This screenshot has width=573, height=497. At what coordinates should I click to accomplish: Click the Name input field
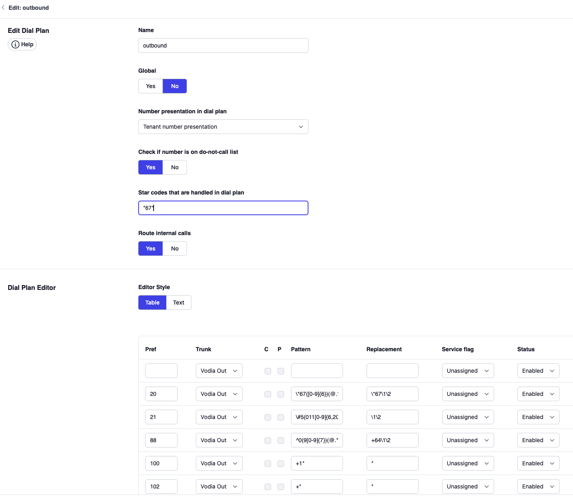click(223, 45)
